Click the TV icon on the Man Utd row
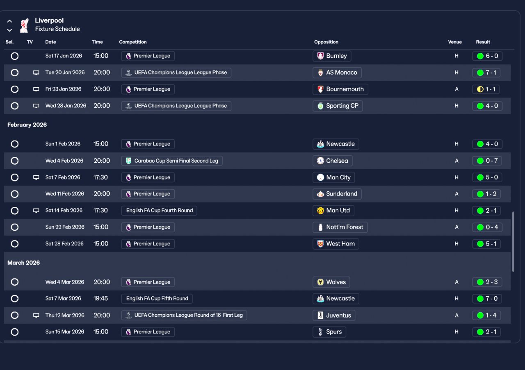525x370 pixels. coord(36,211)
